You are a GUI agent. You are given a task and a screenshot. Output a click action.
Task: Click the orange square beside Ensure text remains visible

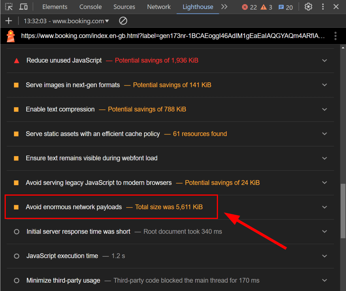[x=16, y=158]
